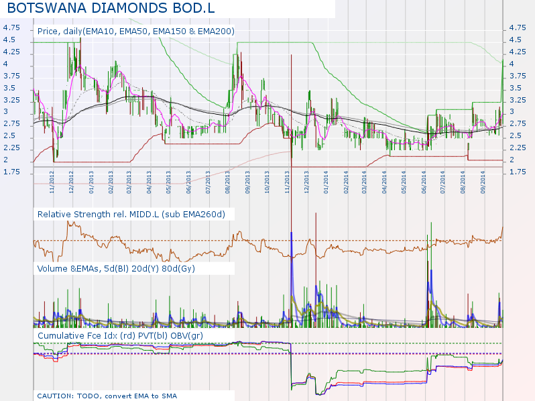
Task: Click the 11/2013 date label on the axis
Action: click(288, 182)
